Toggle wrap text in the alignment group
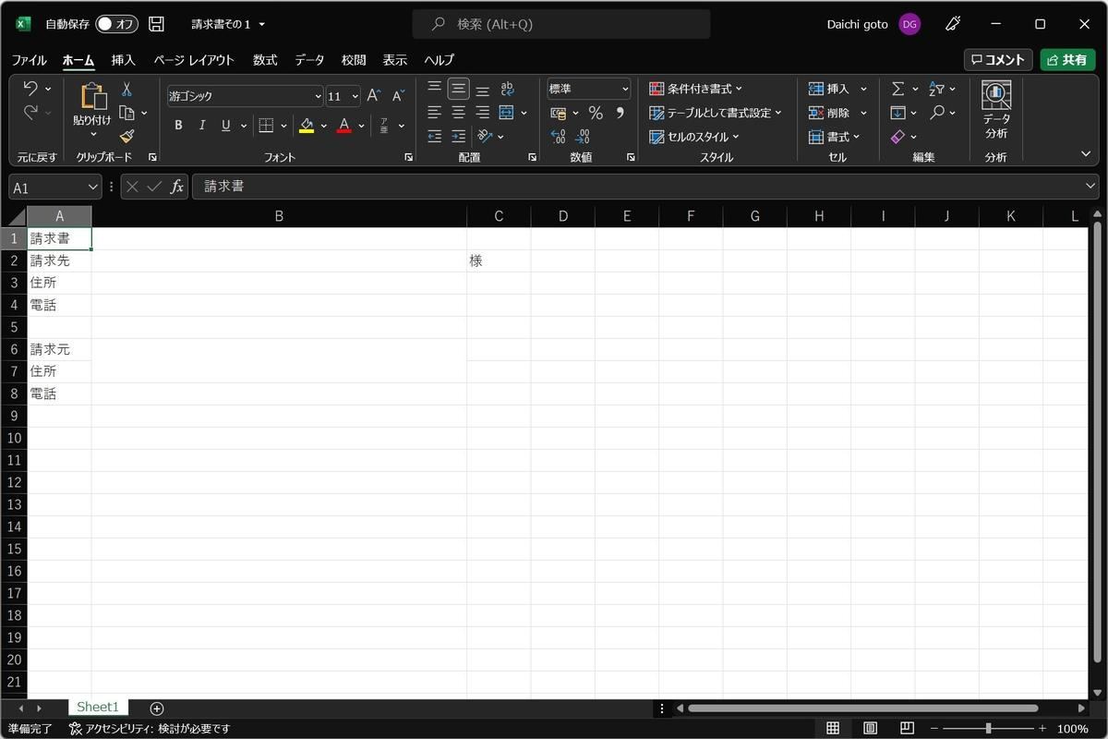The width and height of the screenshot is (1108, 739). coord(507,89)
